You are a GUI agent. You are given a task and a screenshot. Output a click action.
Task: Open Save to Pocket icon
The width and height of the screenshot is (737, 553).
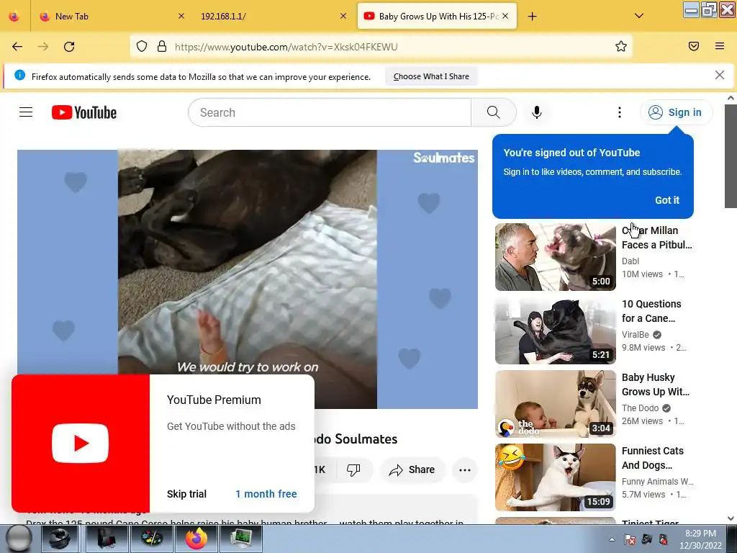coord(694,46)
